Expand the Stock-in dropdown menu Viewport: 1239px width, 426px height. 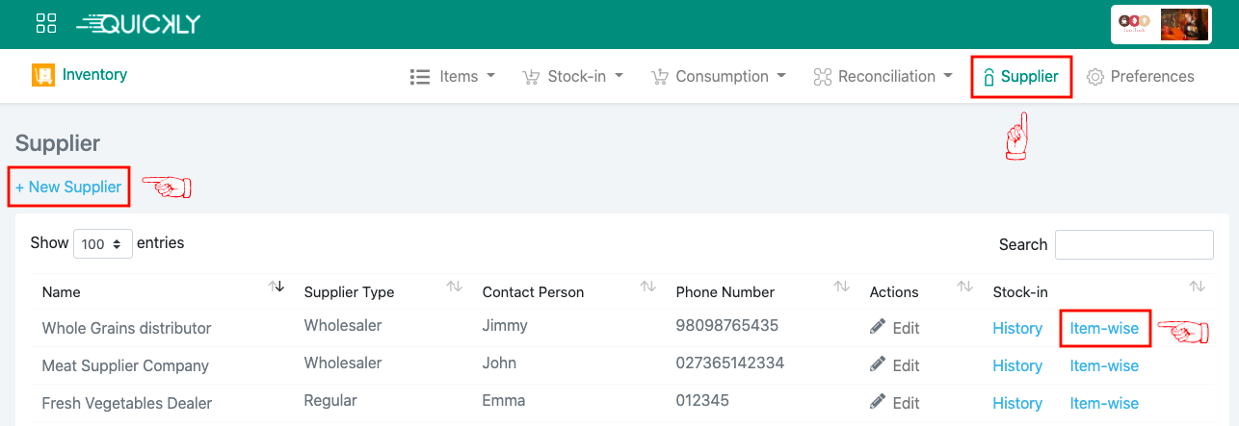tap(572, 77)
